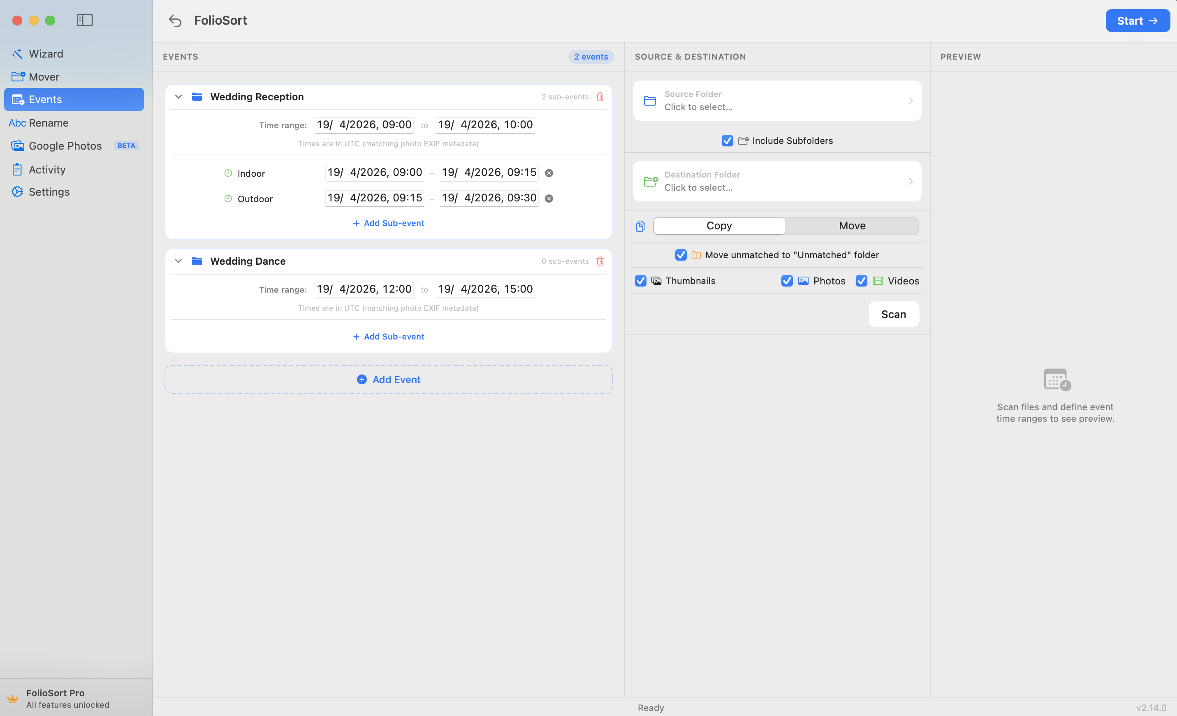Click the copy documents icon
Image resolution: width=1177 pixels, height=716 pixels.
(641, 226)
